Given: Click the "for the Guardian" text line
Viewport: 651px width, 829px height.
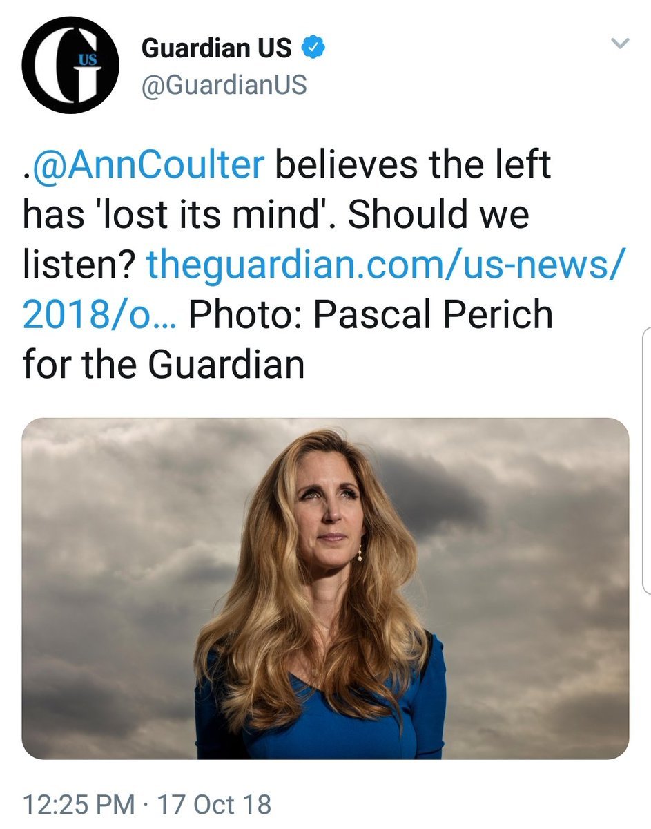Looking at the screenshot, I should [x=164, y=363].
